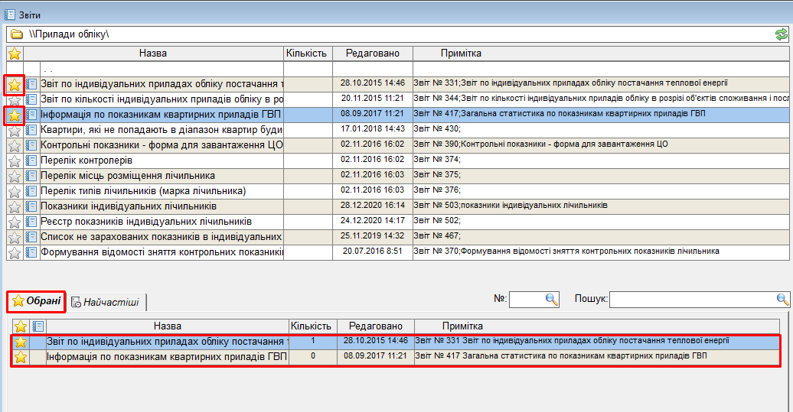
Task: Click the report icon column header in the lower table
Action: click(38, 326)
